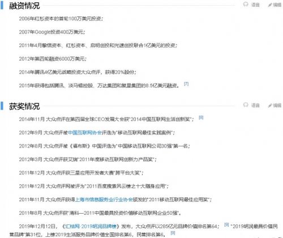Click the line 2006年红杉资本的首轮100万美元投资
Screen dimensions: 283x238
[61, 19]
